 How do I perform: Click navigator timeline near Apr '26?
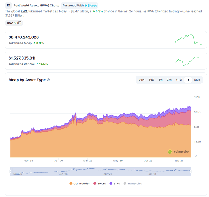tap(108, 174)
